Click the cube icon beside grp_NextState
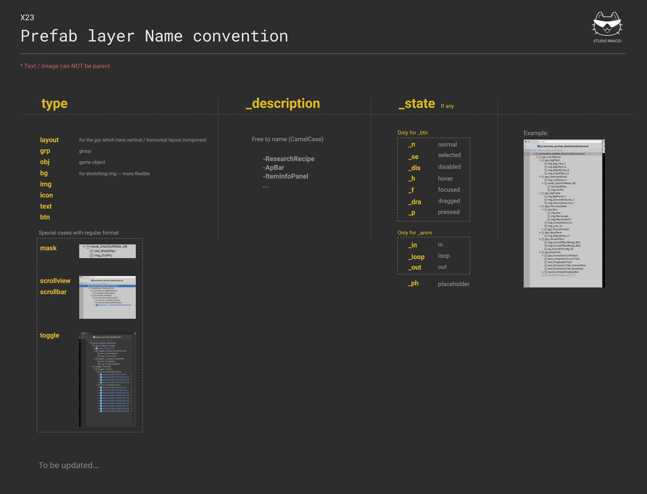Viewport: 647px width, 494px height. point(543,233)
